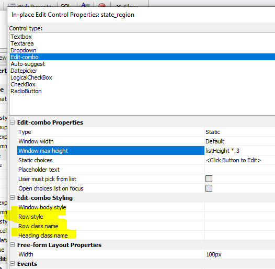275x269 pixels.
Task: Choose Dropdown in control type list
Action: 24,50
